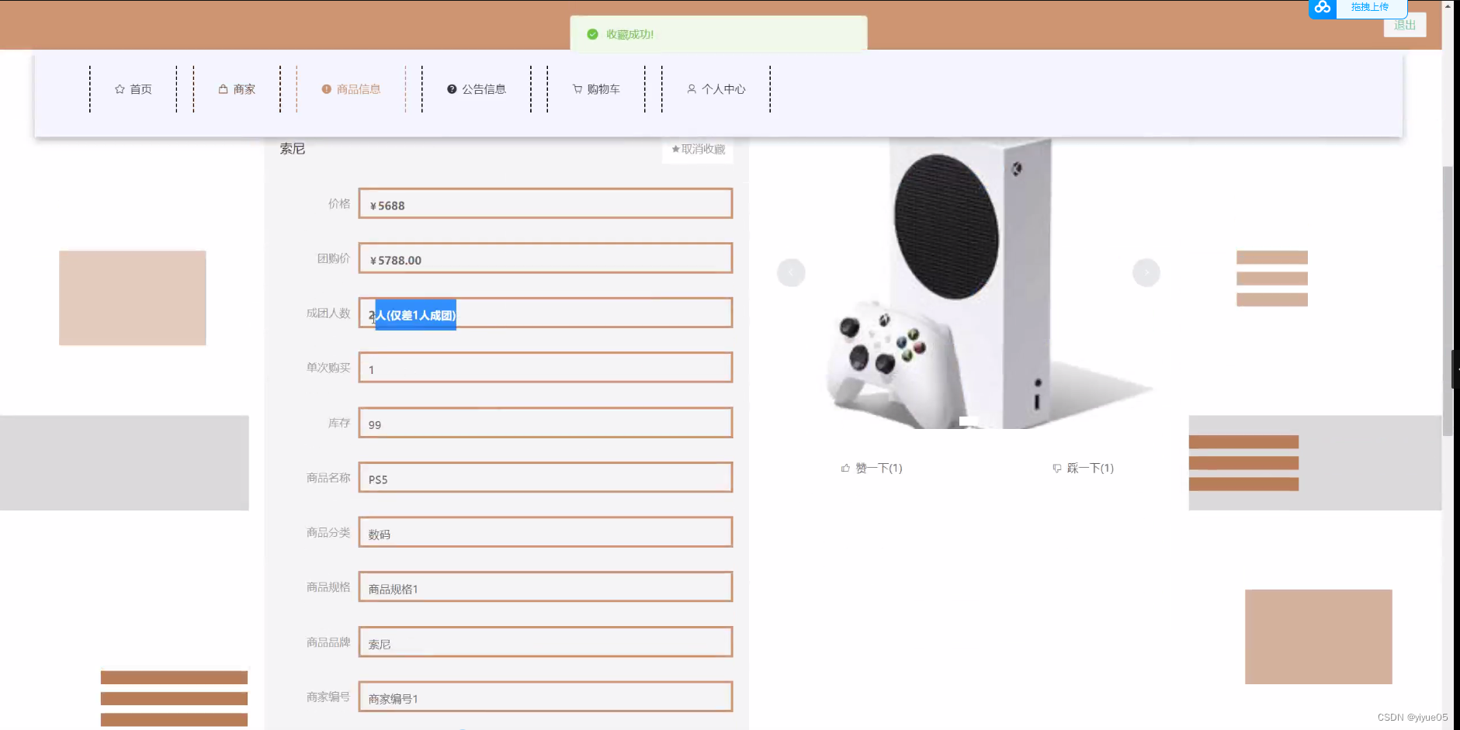The width and height of the screenshot is (1460, 730).
Task: Open the 购物车 shopping cart menu
Action: [x=596, y=89]
